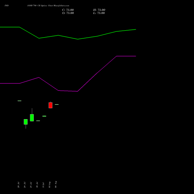Click the '31 Jul' date label
194x194 pixels.
pos(43,185)
